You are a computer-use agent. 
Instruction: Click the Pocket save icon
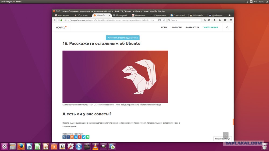[225, 20]
